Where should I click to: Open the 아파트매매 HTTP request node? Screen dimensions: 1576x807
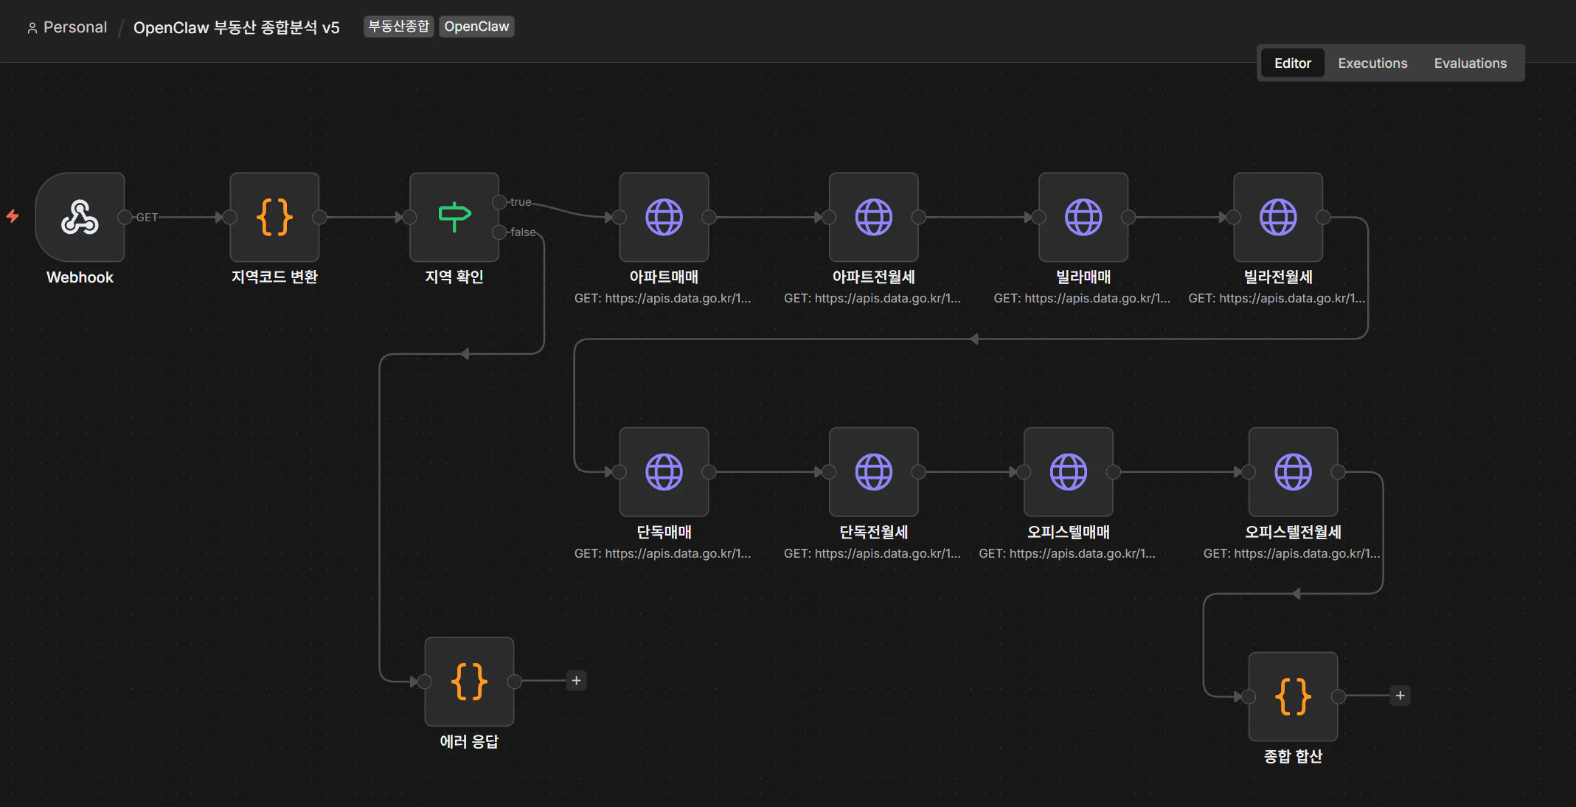(664, 217)
